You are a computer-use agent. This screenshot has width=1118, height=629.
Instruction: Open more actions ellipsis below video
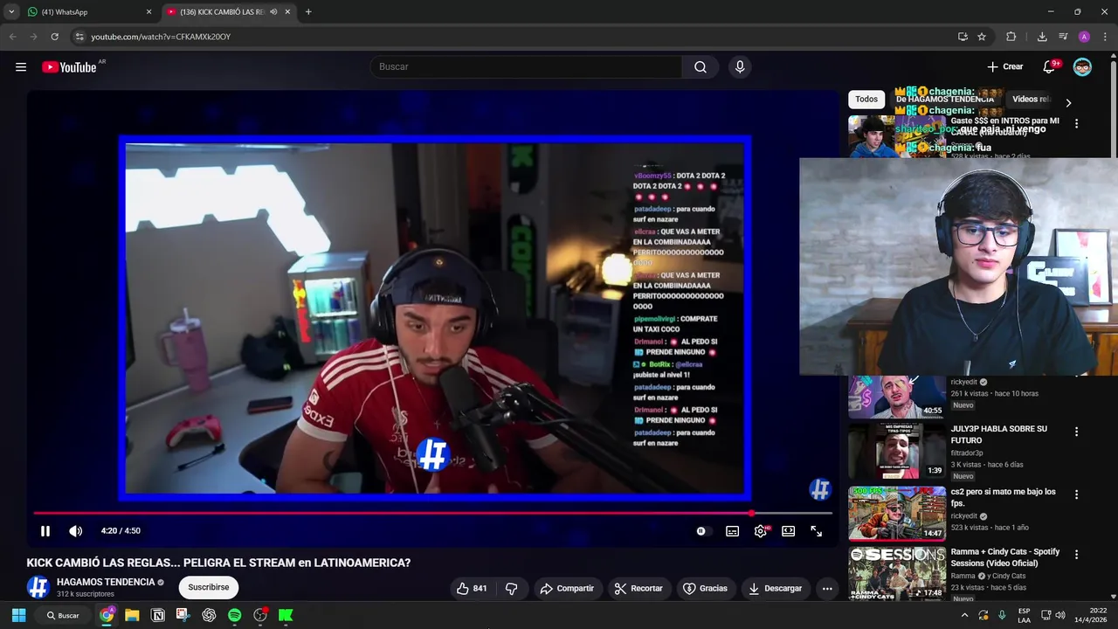pos(827,589)
